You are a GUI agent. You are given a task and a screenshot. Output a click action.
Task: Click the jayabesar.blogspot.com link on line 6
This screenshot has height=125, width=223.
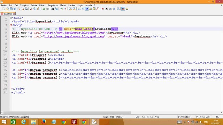pyautogui.click(x=74, y=36)
